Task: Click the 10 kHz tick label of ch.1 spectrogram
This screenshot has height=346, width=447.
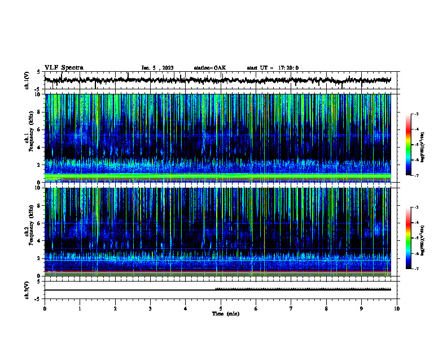Action: pos(40,94)
